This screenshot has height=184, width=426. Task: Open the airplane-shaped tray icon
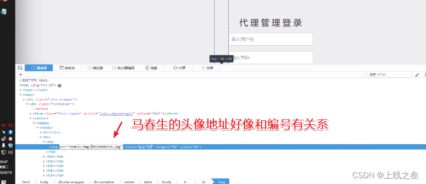4,132
